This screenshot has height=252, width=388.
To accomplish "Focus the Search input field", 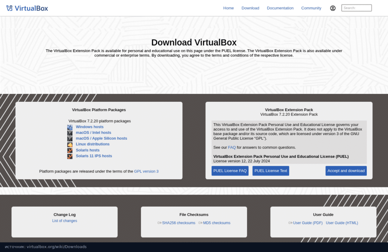I will pyautogui.click(x=356, y=8).
